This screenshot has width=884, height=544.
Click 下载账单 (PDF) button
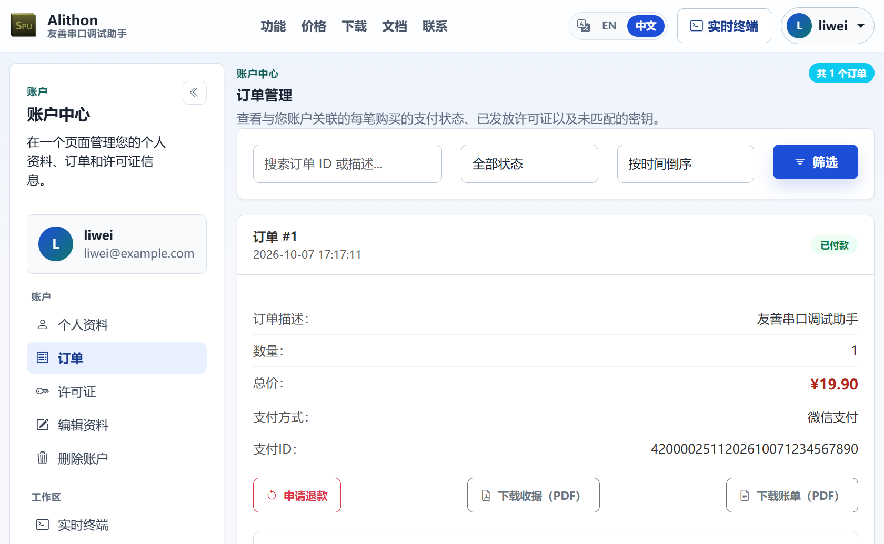pyautogui.click(x=792, y=495)
